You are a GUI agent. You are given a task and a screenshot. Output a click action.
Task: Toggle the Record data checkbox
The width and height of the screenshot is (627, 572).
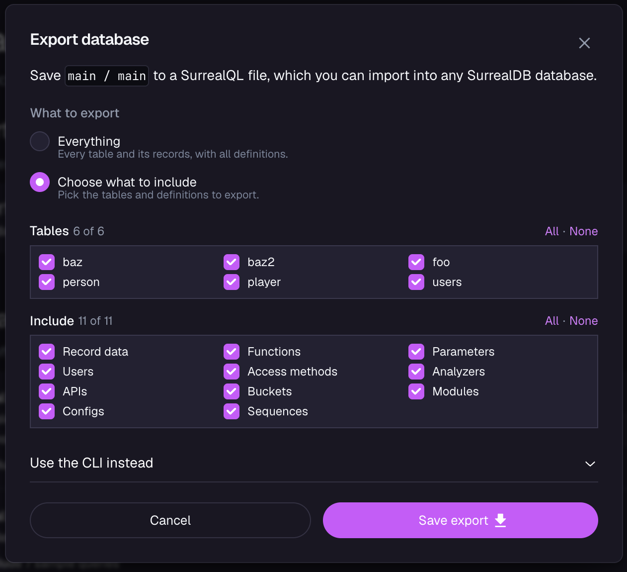[x=47, y=352]
